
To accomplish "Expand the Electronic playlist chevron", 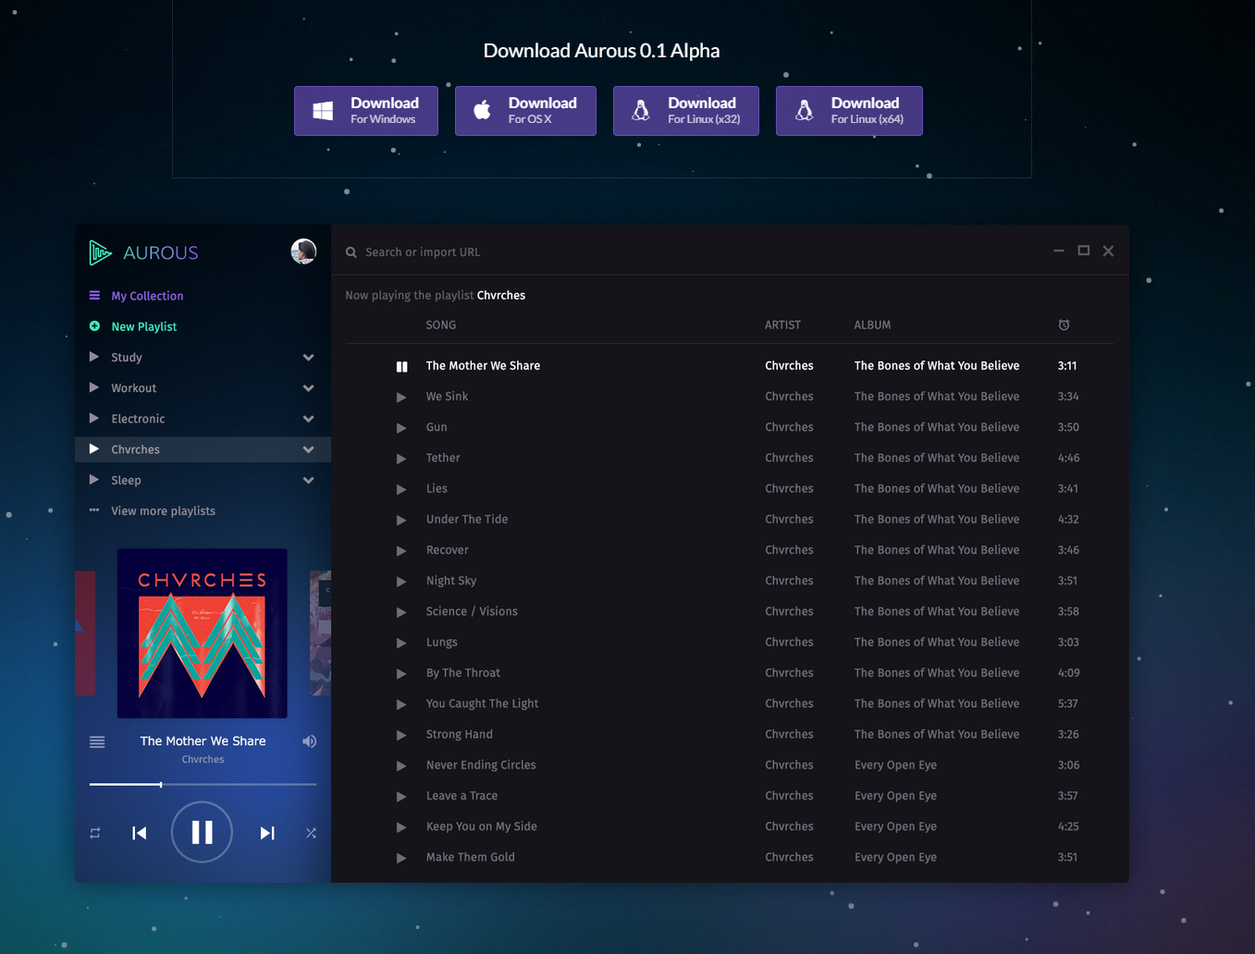I will tap(308, 419).
